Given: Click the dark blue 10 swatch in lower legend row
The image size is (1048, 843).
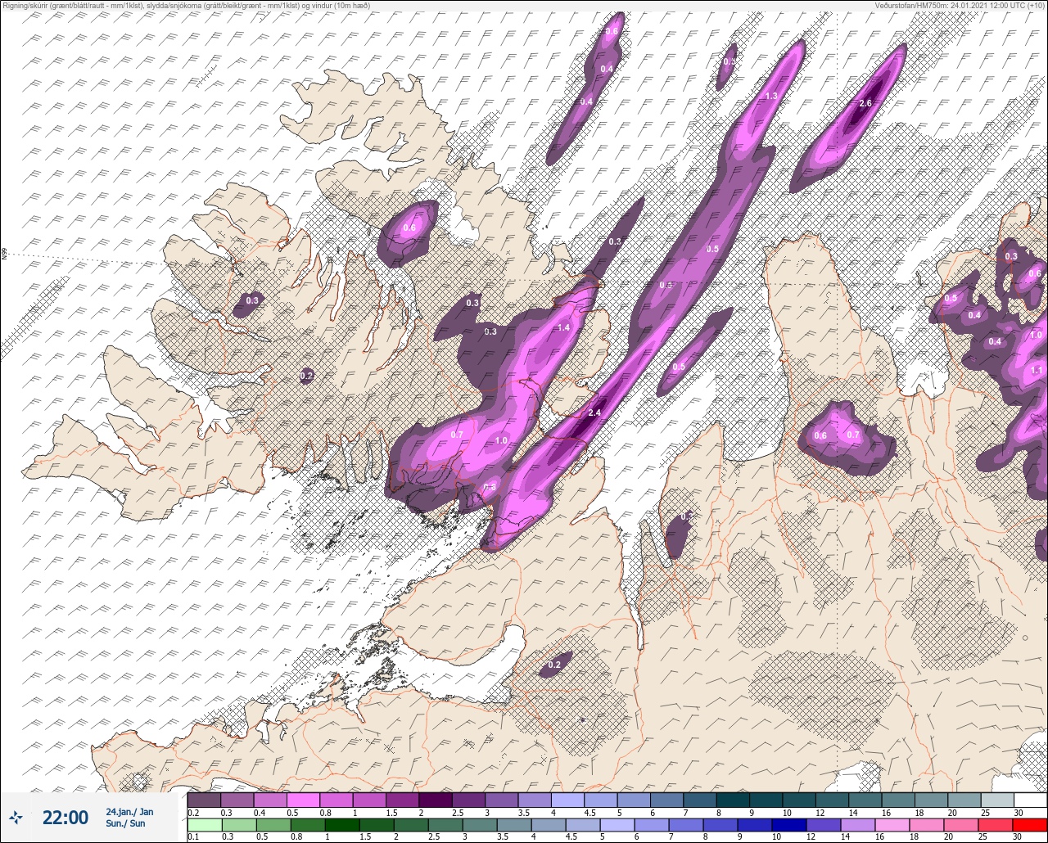Looking at the screenshot, I should 789,824.
